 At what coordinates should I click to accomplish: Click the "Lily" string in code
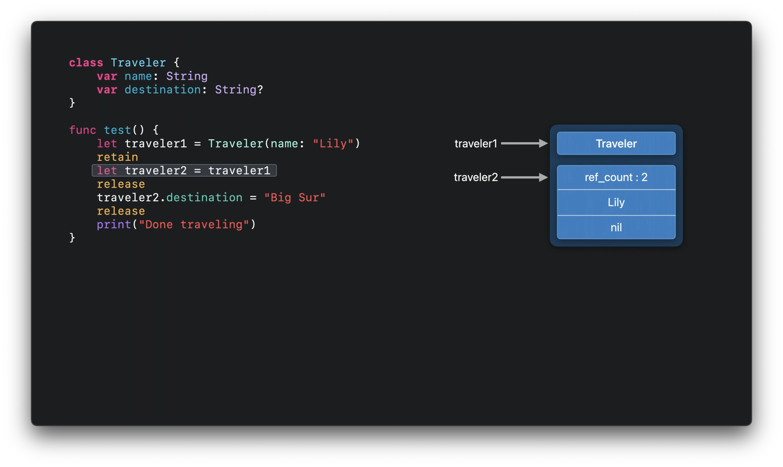click(333, 144)
